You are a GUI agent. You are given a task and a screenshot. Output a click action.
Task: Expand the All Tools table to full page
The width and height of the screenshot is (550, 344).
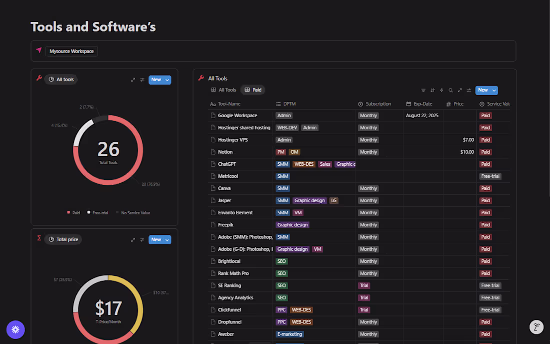click(459, 90)
